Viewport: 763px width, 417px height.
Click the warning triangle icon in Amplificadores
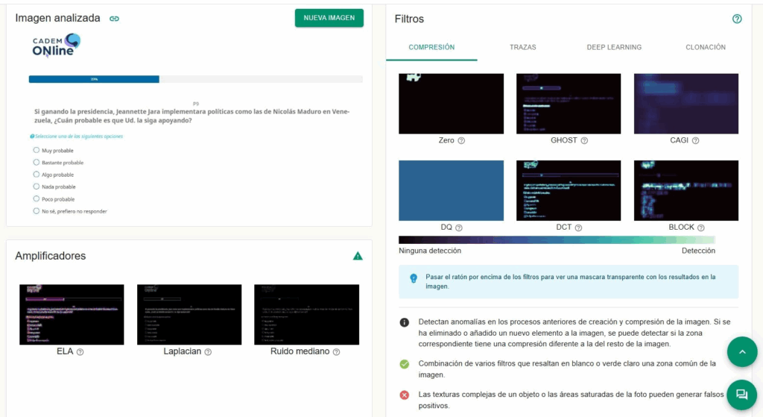click(x=358, y=256)
